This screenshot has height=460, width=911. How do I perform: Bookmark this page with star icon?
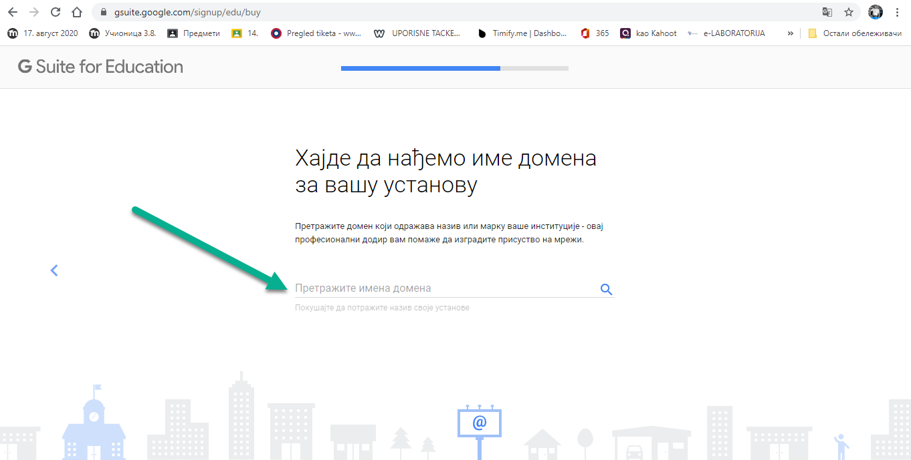click(x=849, y=12)
